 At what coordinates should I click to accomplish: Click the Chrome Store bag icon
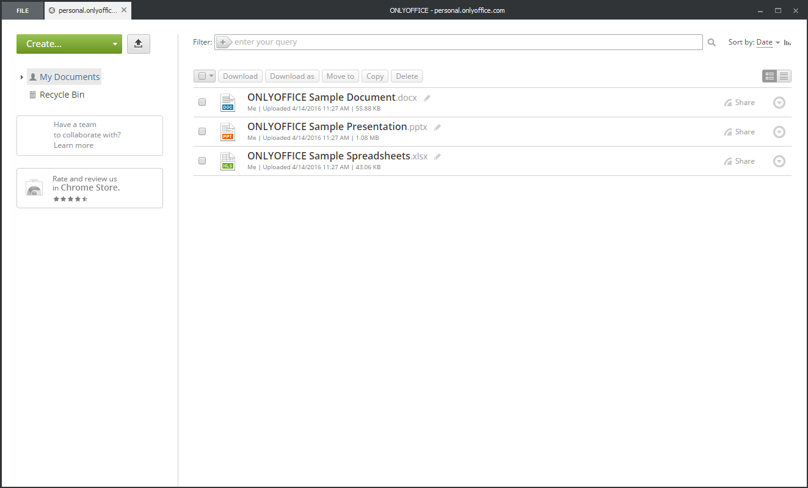point(34,188)
